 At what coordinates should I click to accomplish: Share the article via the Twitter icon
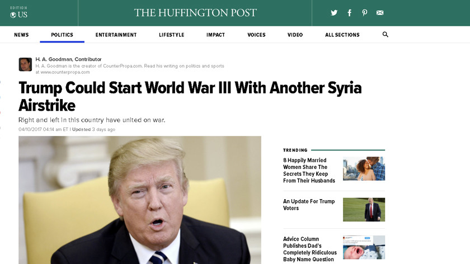coord(334,13)
